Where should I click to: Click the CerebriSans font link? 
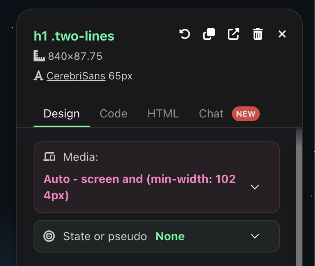(76, 76)
